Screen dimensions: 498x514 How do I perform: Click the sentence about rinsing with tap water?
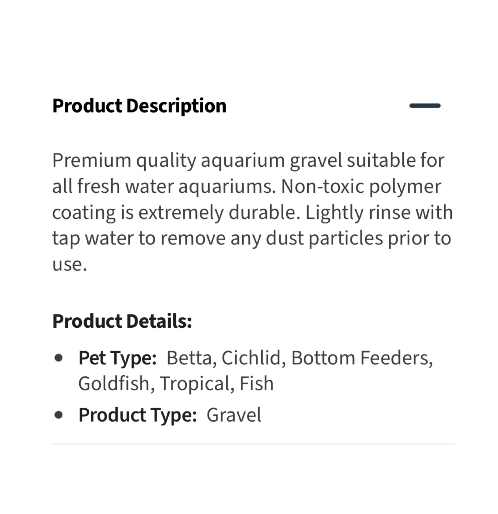click(250, 237)
